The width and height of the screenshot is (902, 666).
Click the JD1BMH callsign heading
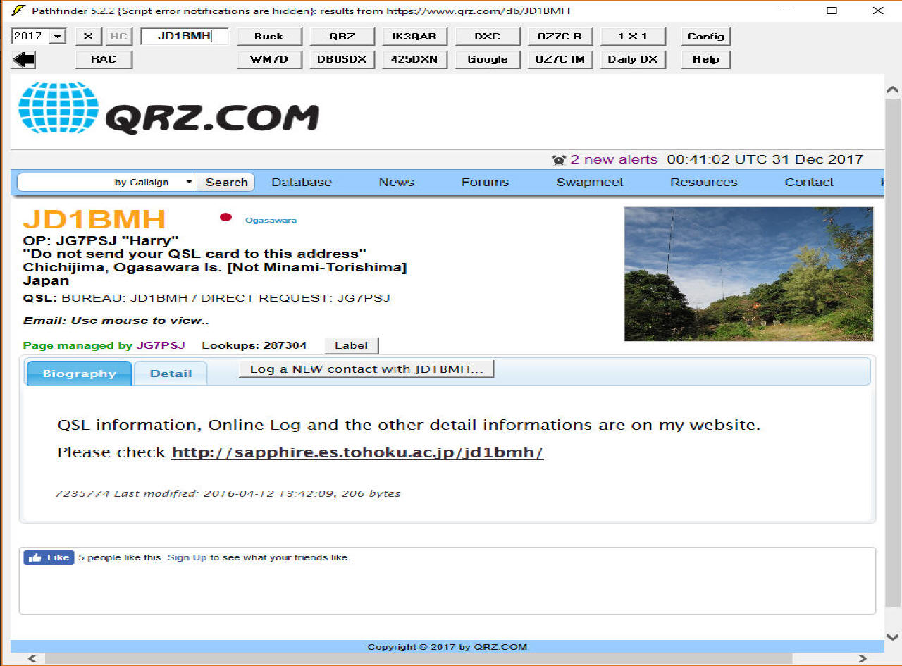pyautogui.click(x=94, y=219)
